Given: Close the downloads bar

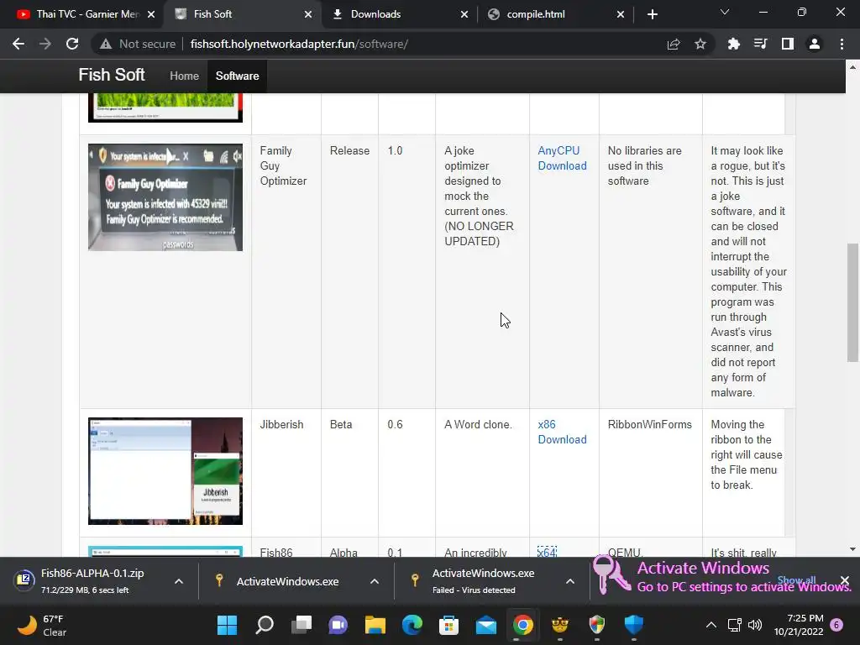Looking at the screenshot, I should point(845,580).
